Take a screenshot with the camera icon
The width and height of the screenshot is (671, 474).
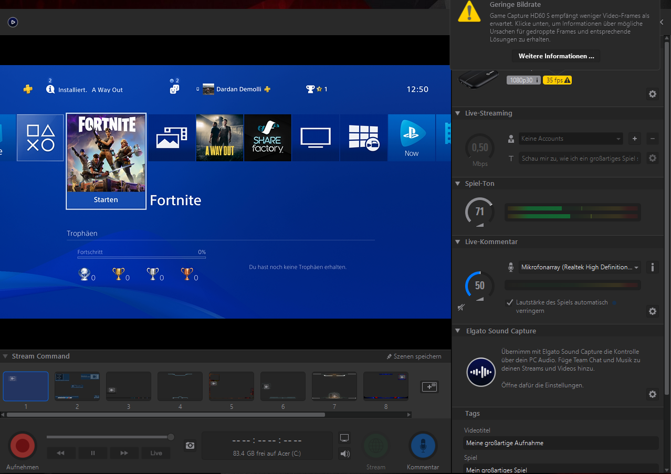(190, 446)
